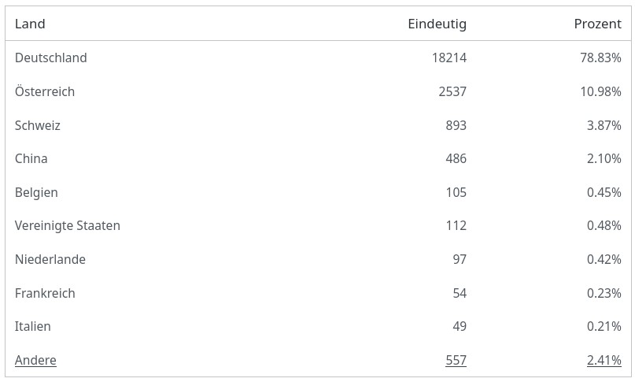Click the Frankreich country cell
The height and width of the screenshot is (382, 635).
[x=45, y=293]
